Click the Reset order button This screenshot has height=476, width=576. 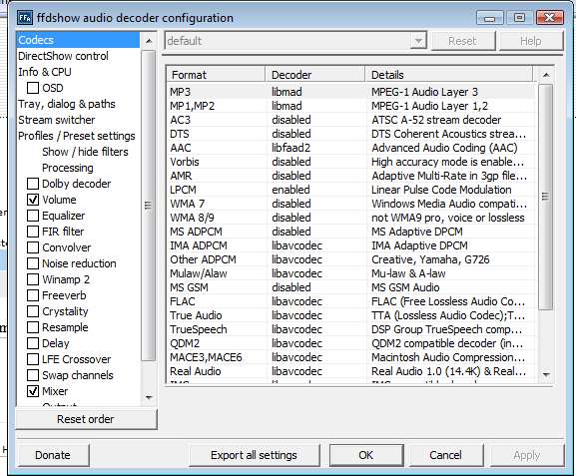click(x=86, y=419)
